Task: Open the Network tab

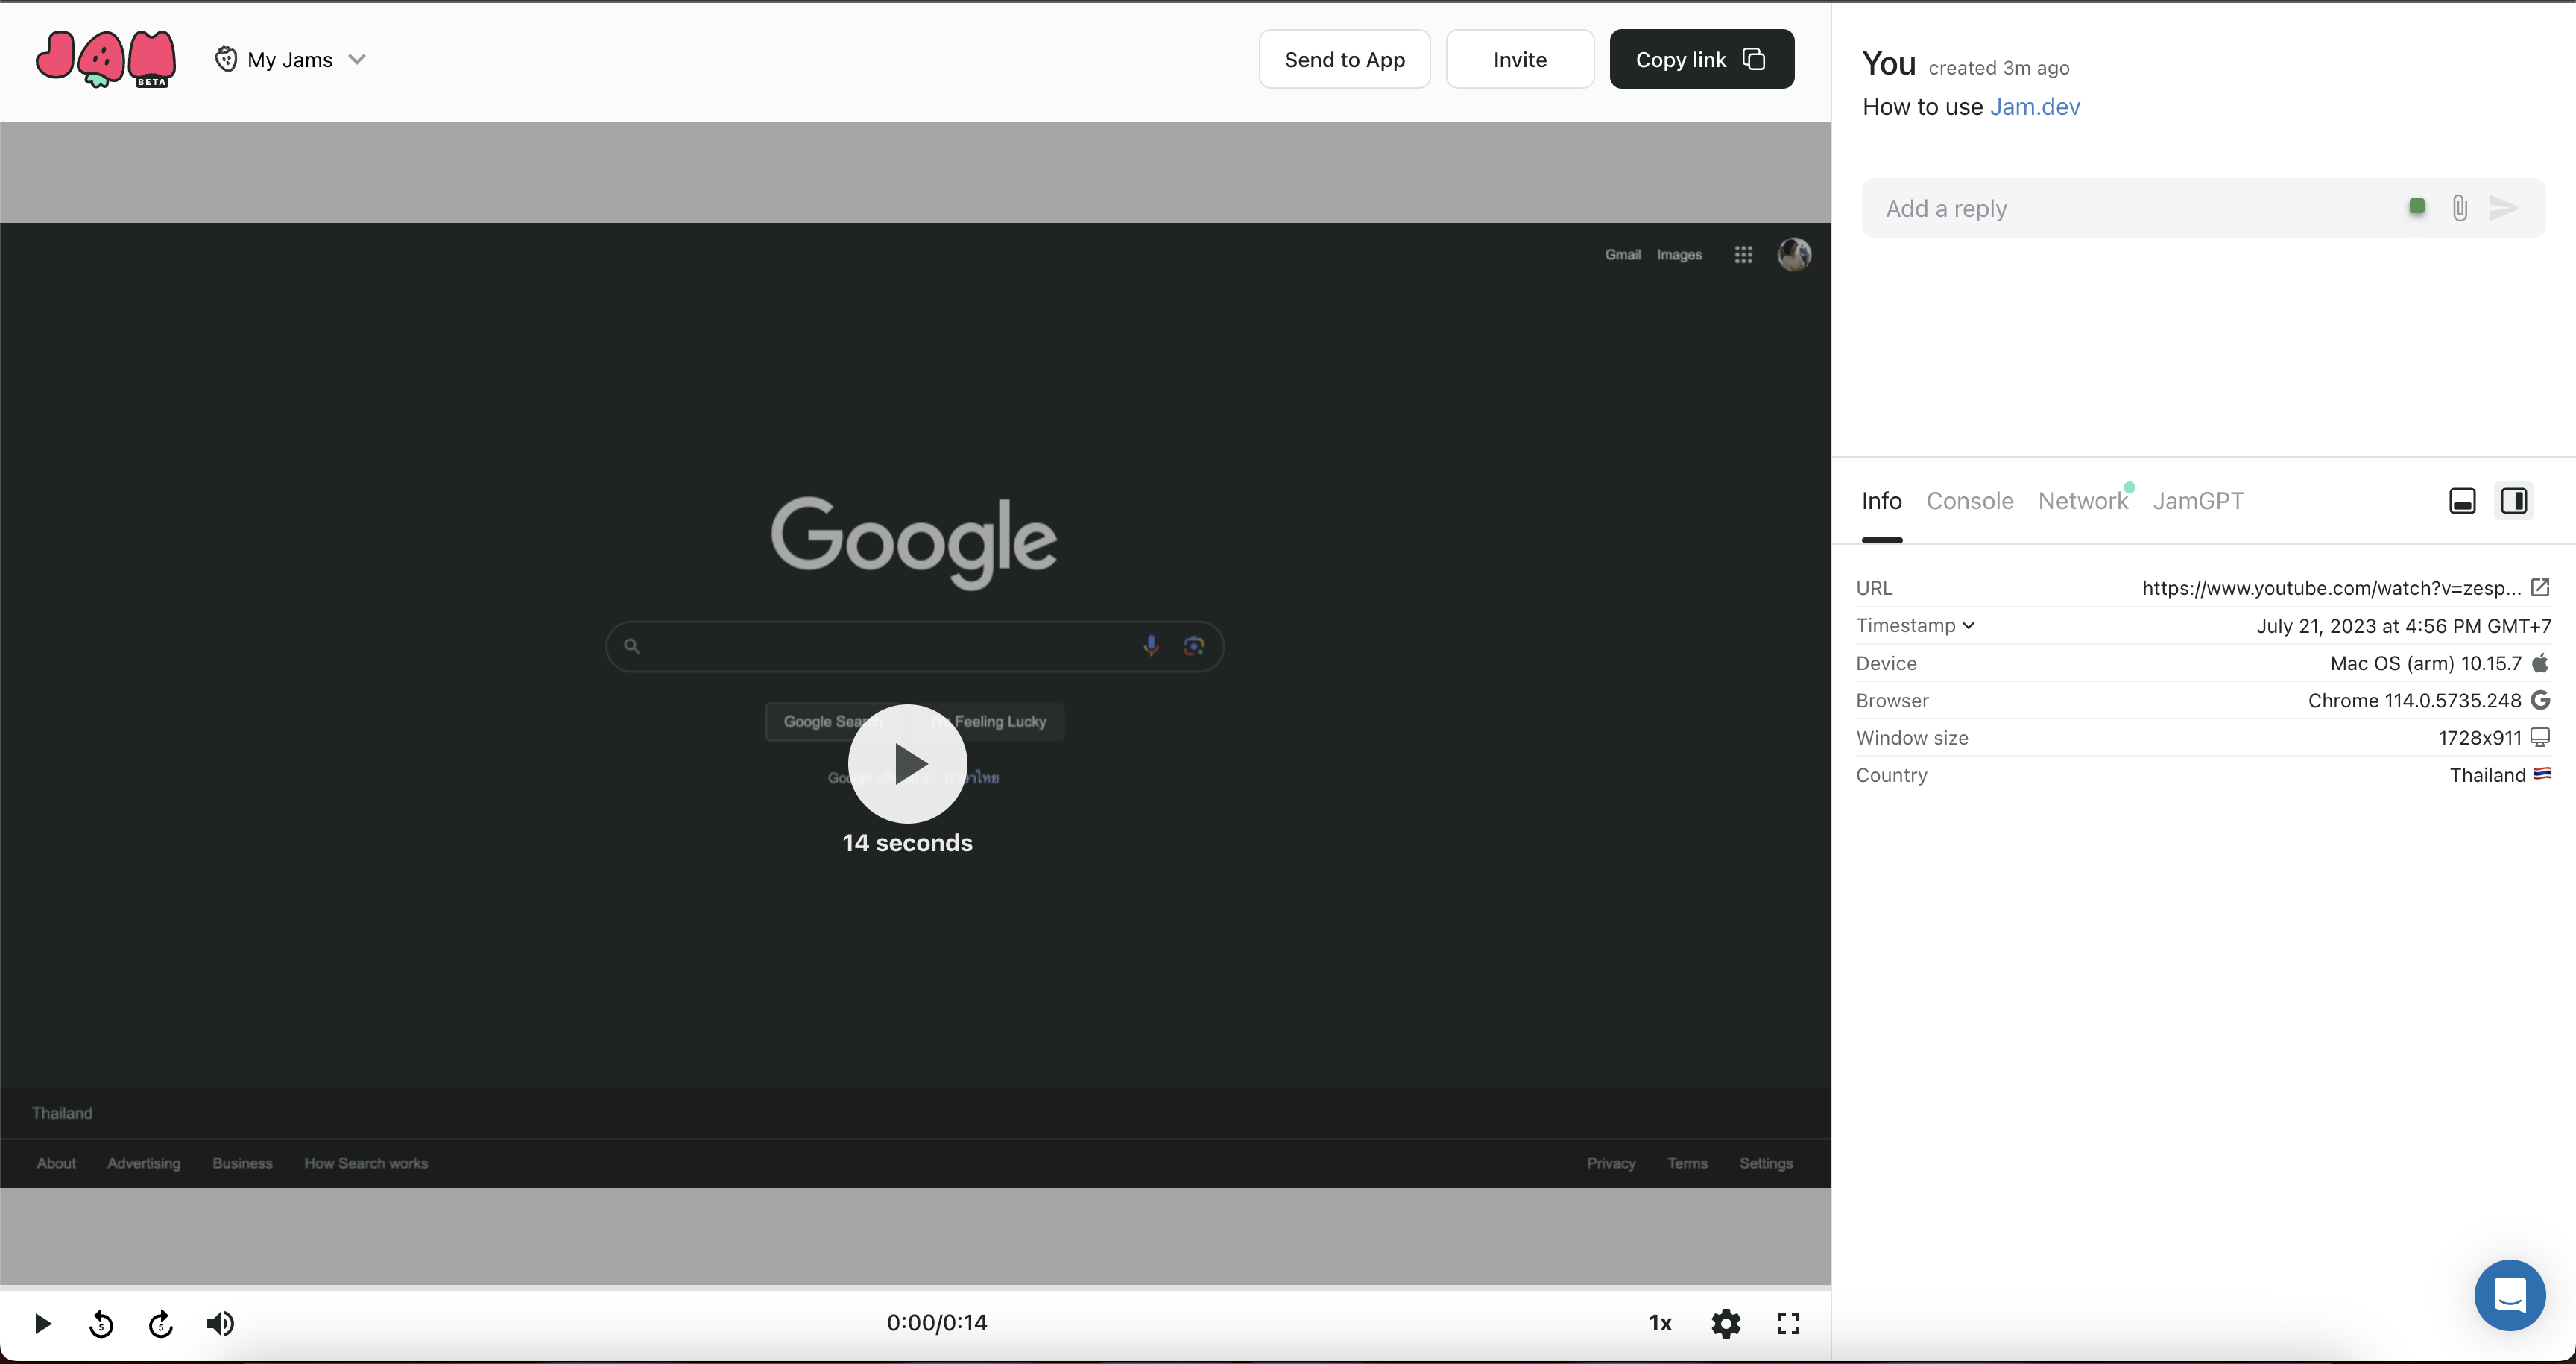Action: click(2082, 501)
